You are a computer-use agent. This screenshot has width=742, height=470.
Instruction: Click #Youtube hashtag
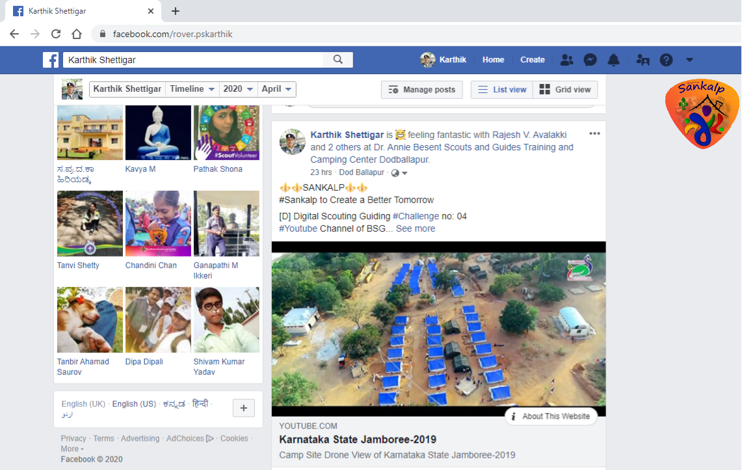point(298,228)
